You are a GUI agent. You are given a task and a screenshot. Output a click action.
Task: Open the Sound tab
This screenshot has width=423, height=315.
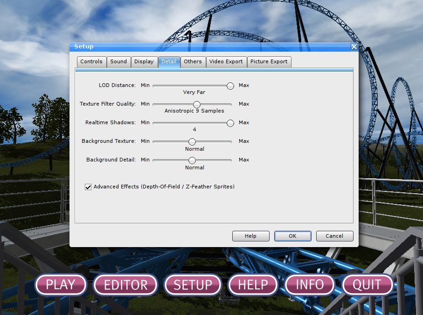118,61
